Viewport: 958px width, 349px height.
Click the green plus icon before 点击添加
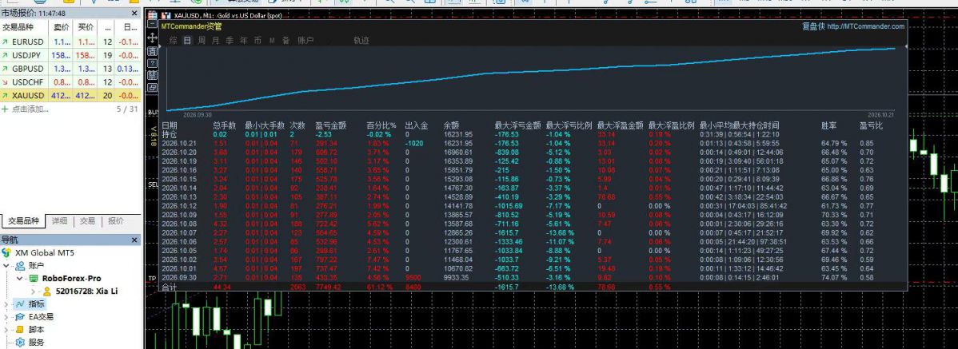click(x=5, y=109)
